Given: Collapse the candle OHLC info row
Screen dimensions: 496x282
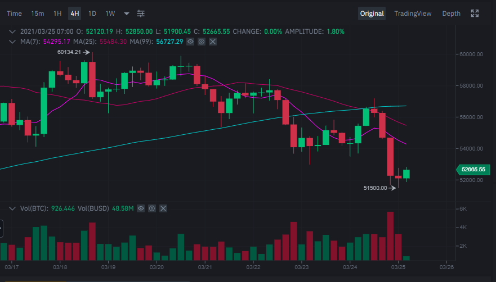Looking at the screenshot, I should [x=12, y=31].
